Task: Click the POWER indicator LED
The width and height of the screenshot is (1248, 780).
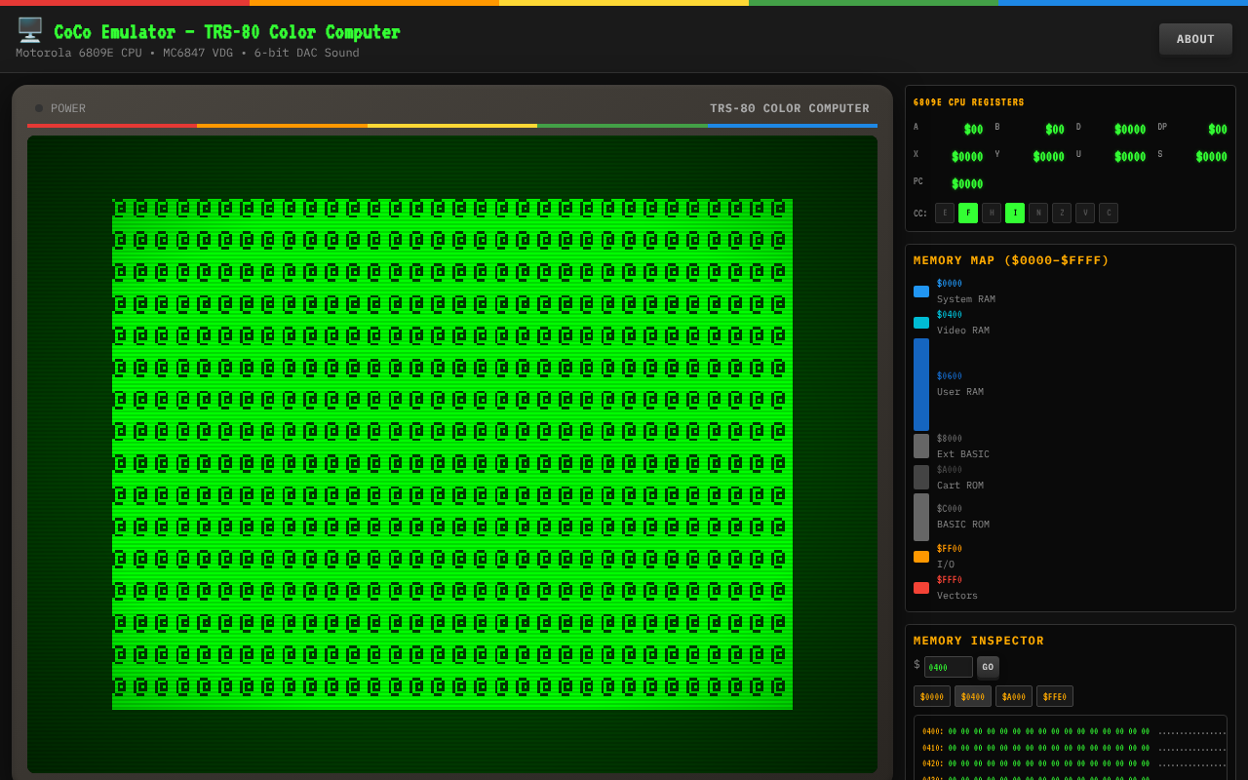Action: click(x=39, y=108)
